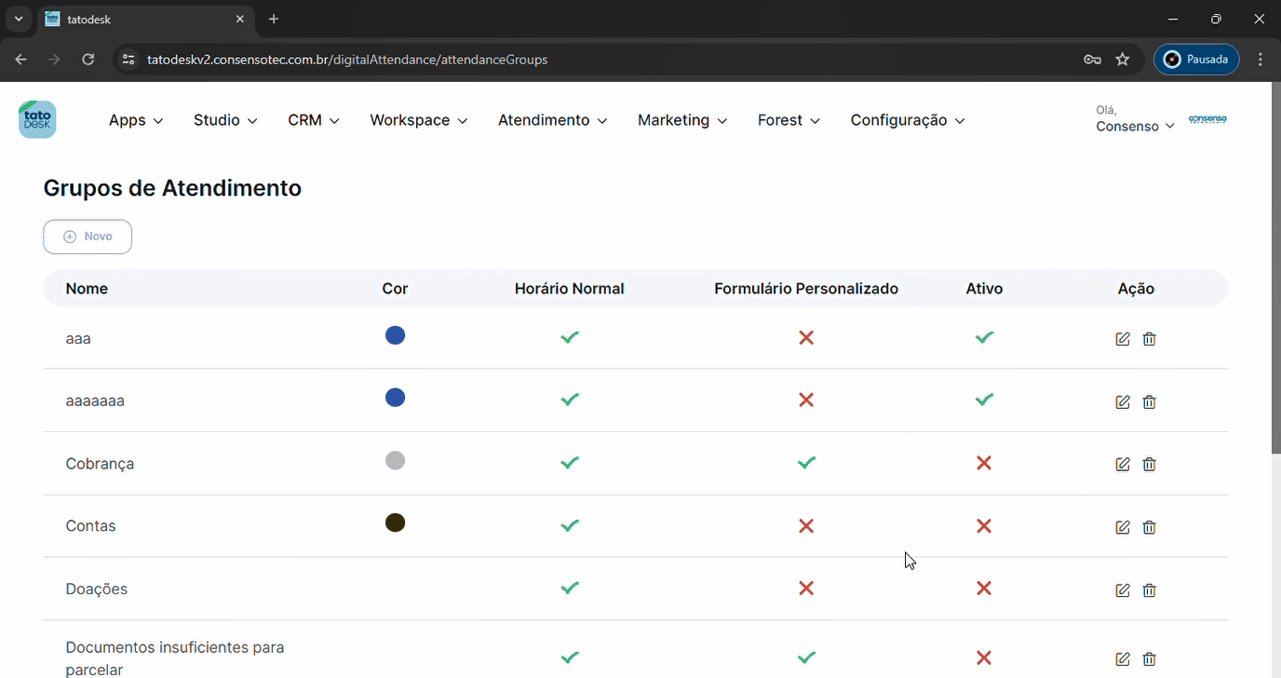1281x678 pixels.
Task: Delete the Doações group
Action: point(1149,590)
